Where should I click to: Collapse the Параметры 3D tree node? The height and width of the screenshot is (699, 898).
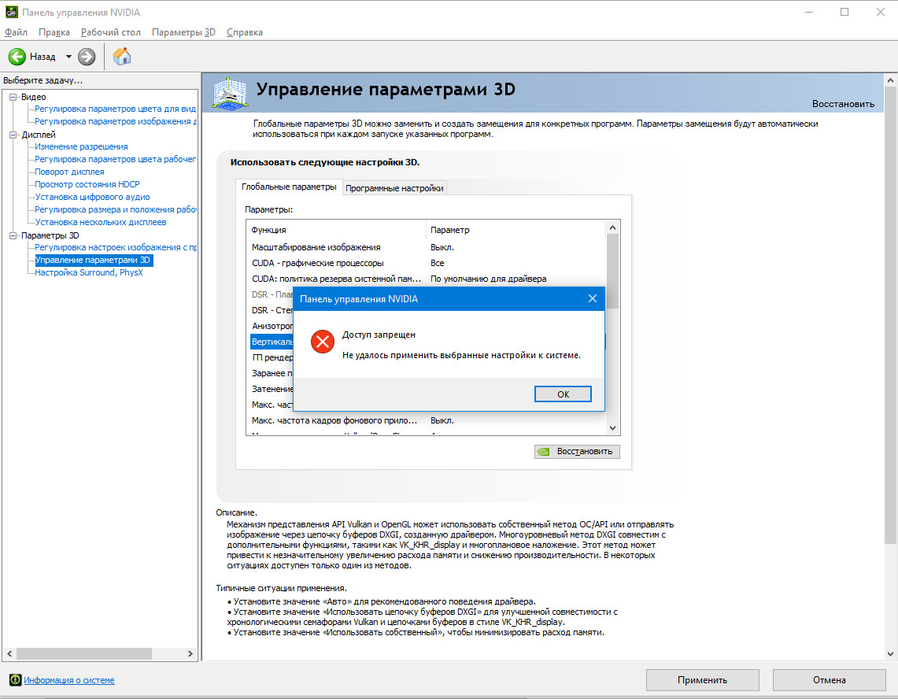13,235
